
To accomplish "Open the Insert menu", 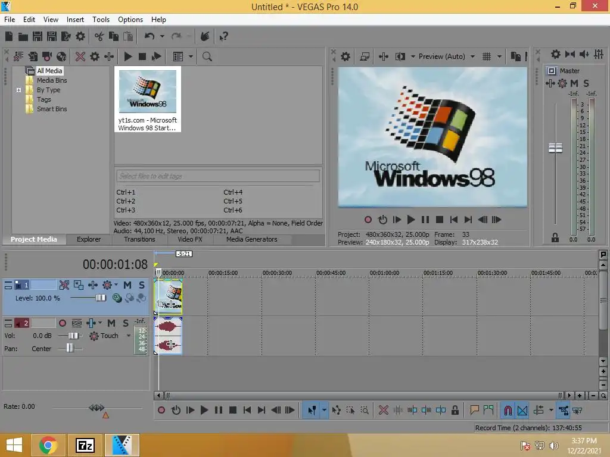I will [x=75, y=20].
